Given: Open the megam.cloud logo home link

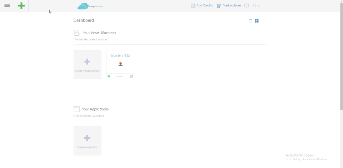Looking at the screenshot, I should [x=90, y=6].
